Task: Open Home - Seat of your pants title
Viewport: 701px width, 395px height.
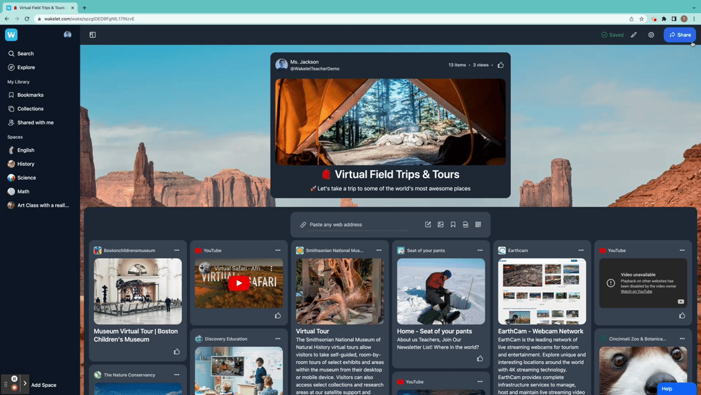Action: pyautogui.click(x=435, y=331)
